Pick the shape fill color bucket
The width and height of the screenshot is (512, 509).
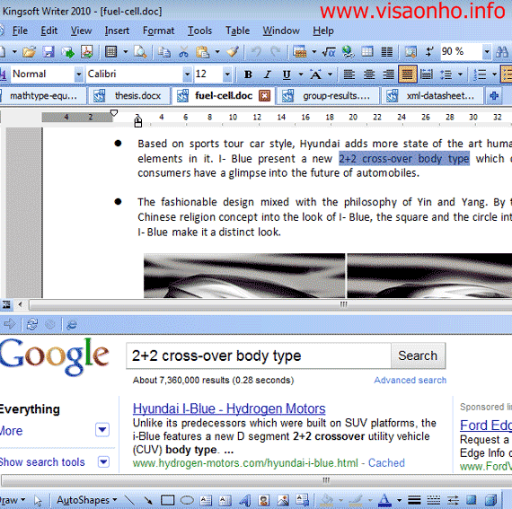pos(327,500)
